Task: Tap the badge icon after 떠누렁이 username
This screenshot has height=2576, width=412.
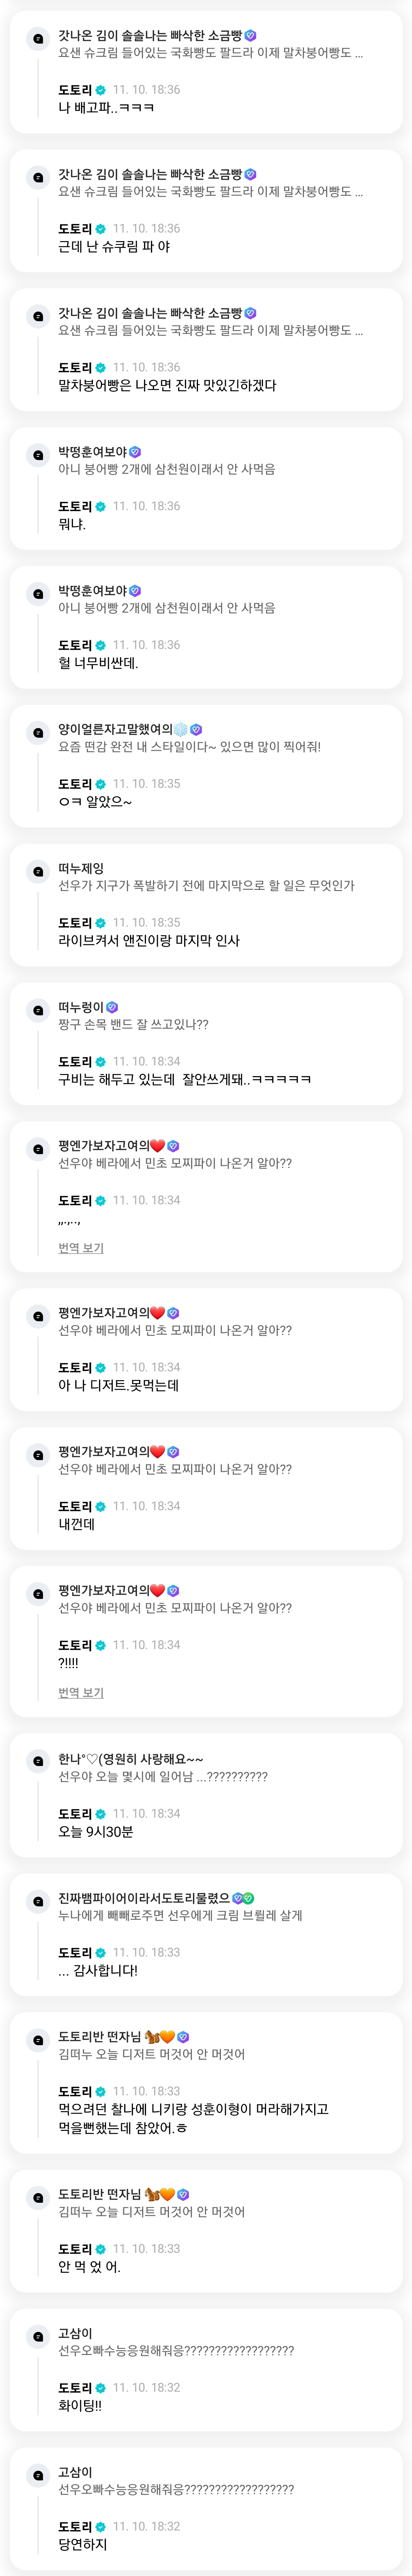Action: [x=112, y=1007]
